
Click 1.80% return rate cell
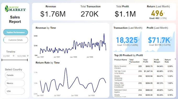pos(170,83)
